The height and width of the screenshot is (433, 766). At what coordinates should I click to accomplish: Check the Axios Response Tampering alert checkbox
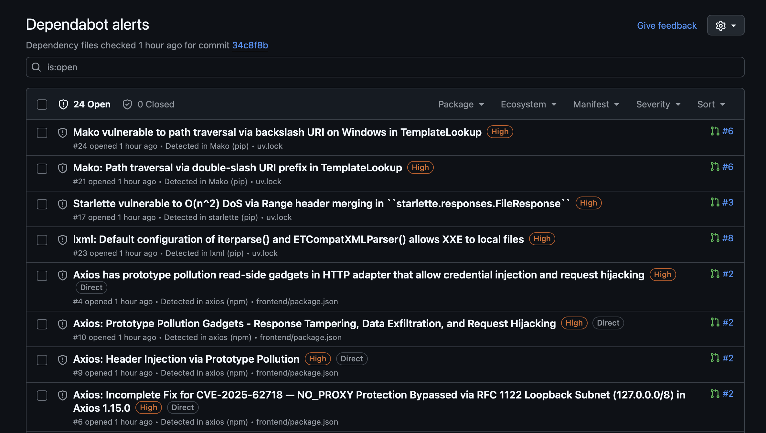[42, 324]
